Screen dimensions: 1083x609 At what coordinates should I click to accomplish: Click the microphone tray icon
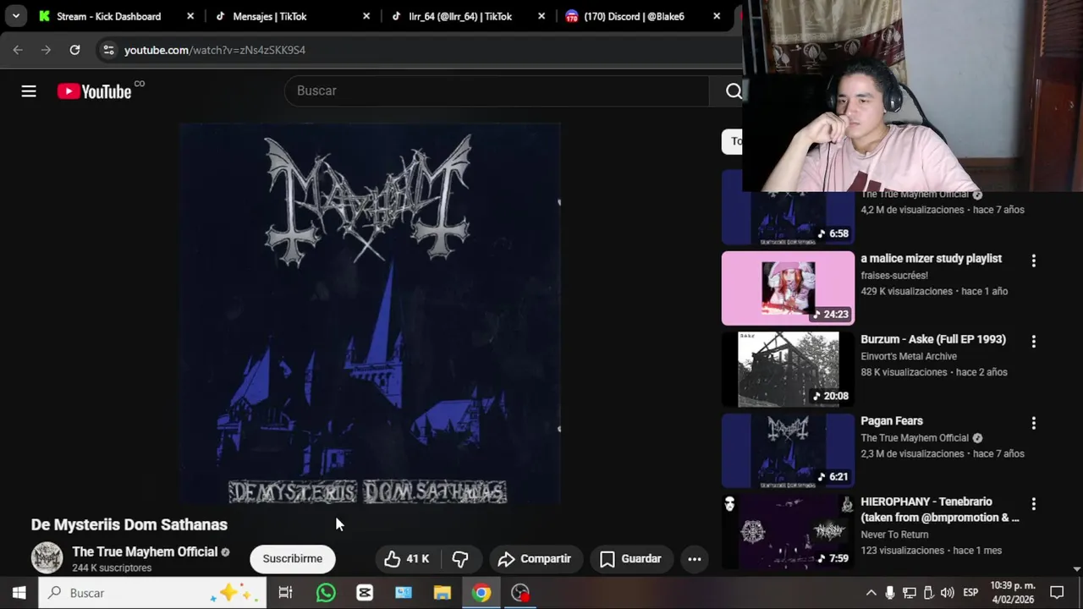tap(890, 593)
